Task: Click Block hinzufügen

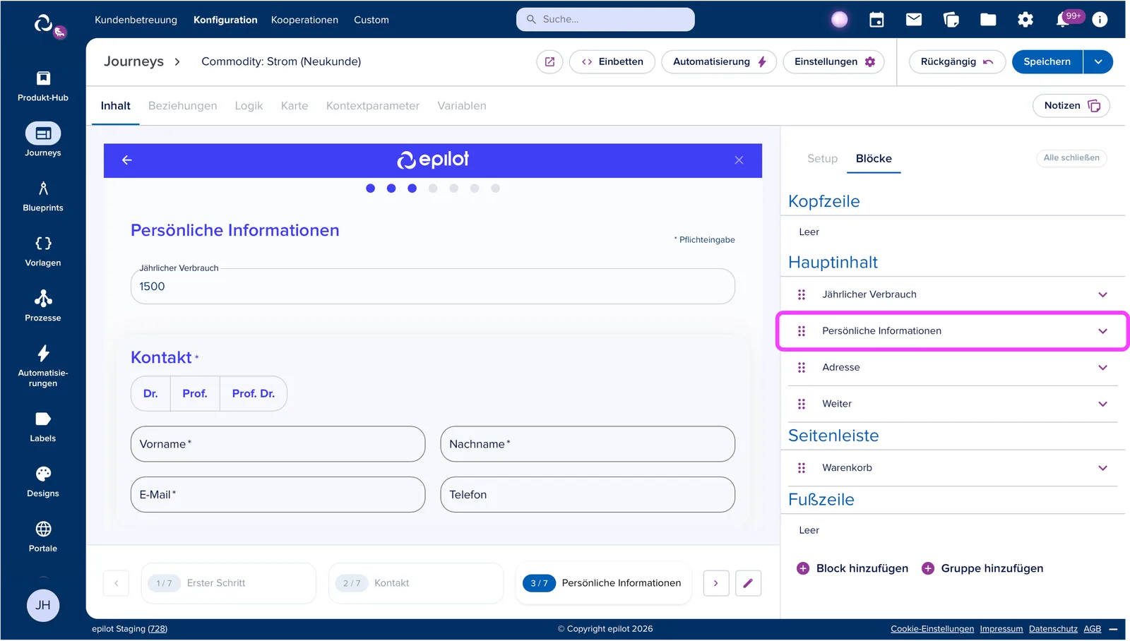Action: point(852,569)
